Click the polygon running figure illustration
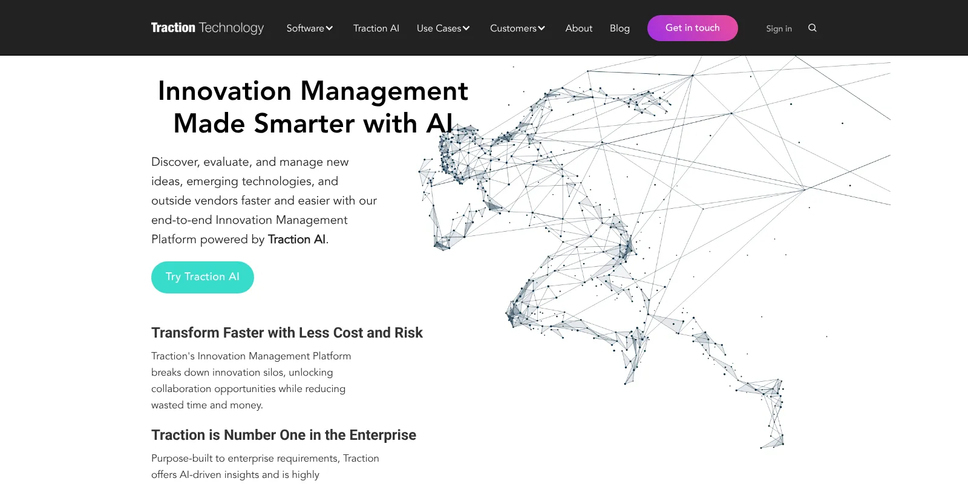Image resolution: width=968 pixels, height=484 pixels. (x=653, y=253)
